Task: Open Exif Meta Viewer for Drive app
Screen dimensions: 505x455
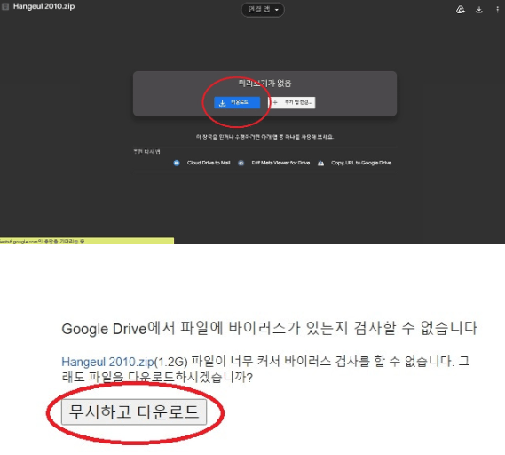Action: pos(280,163)
